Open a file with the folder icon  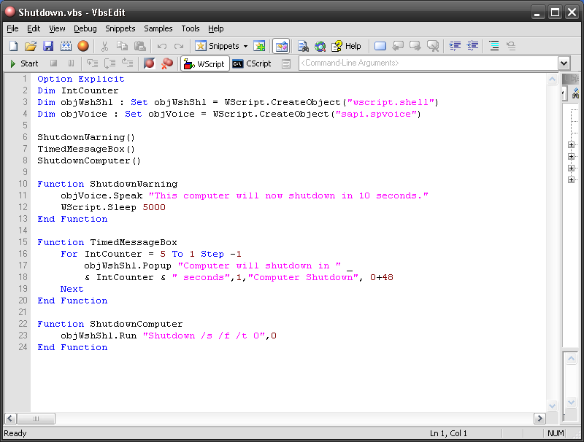point(31,46)
